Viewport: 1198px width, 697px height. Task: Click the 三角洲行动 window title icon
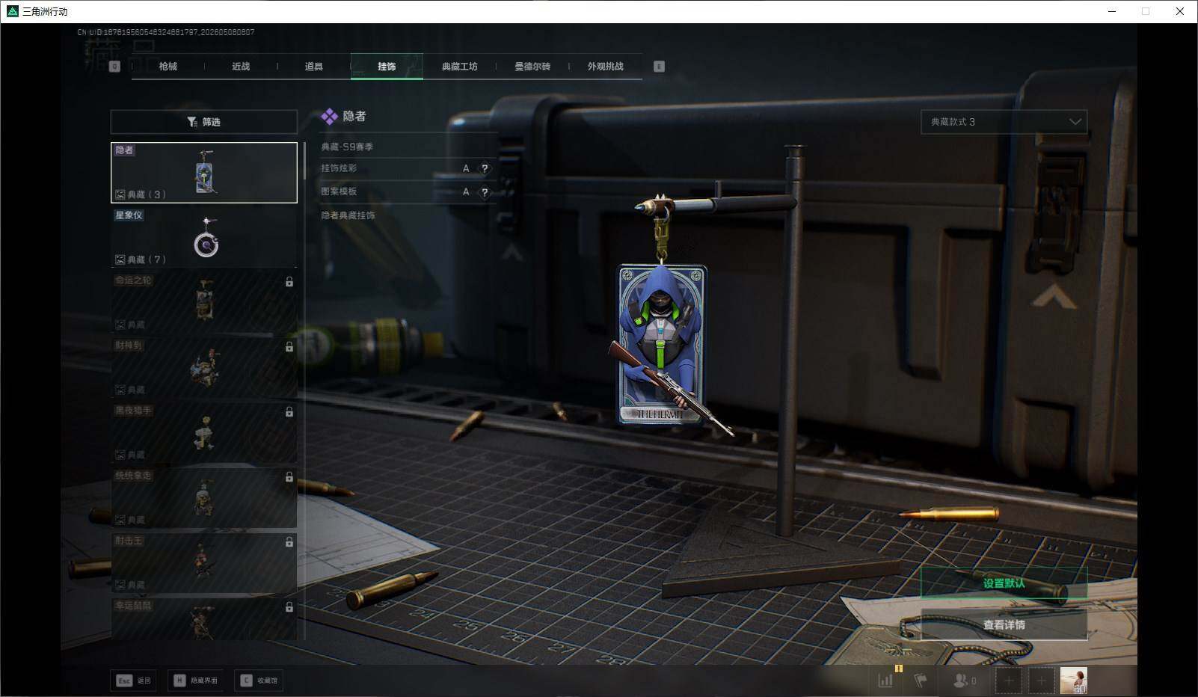click(12, 11)
